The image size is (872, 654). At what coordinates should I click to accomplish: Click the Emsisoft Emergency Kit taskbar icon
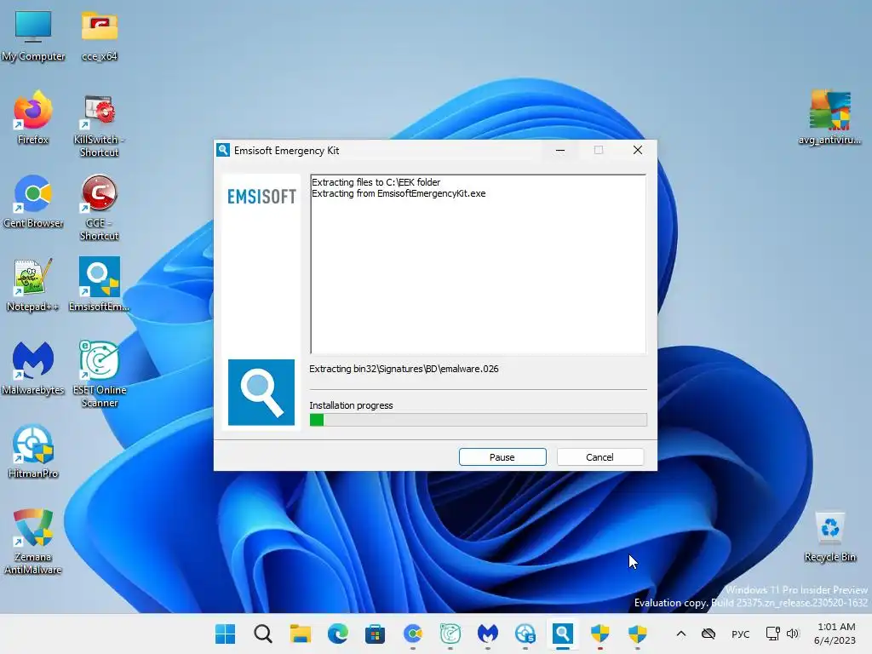562,634
